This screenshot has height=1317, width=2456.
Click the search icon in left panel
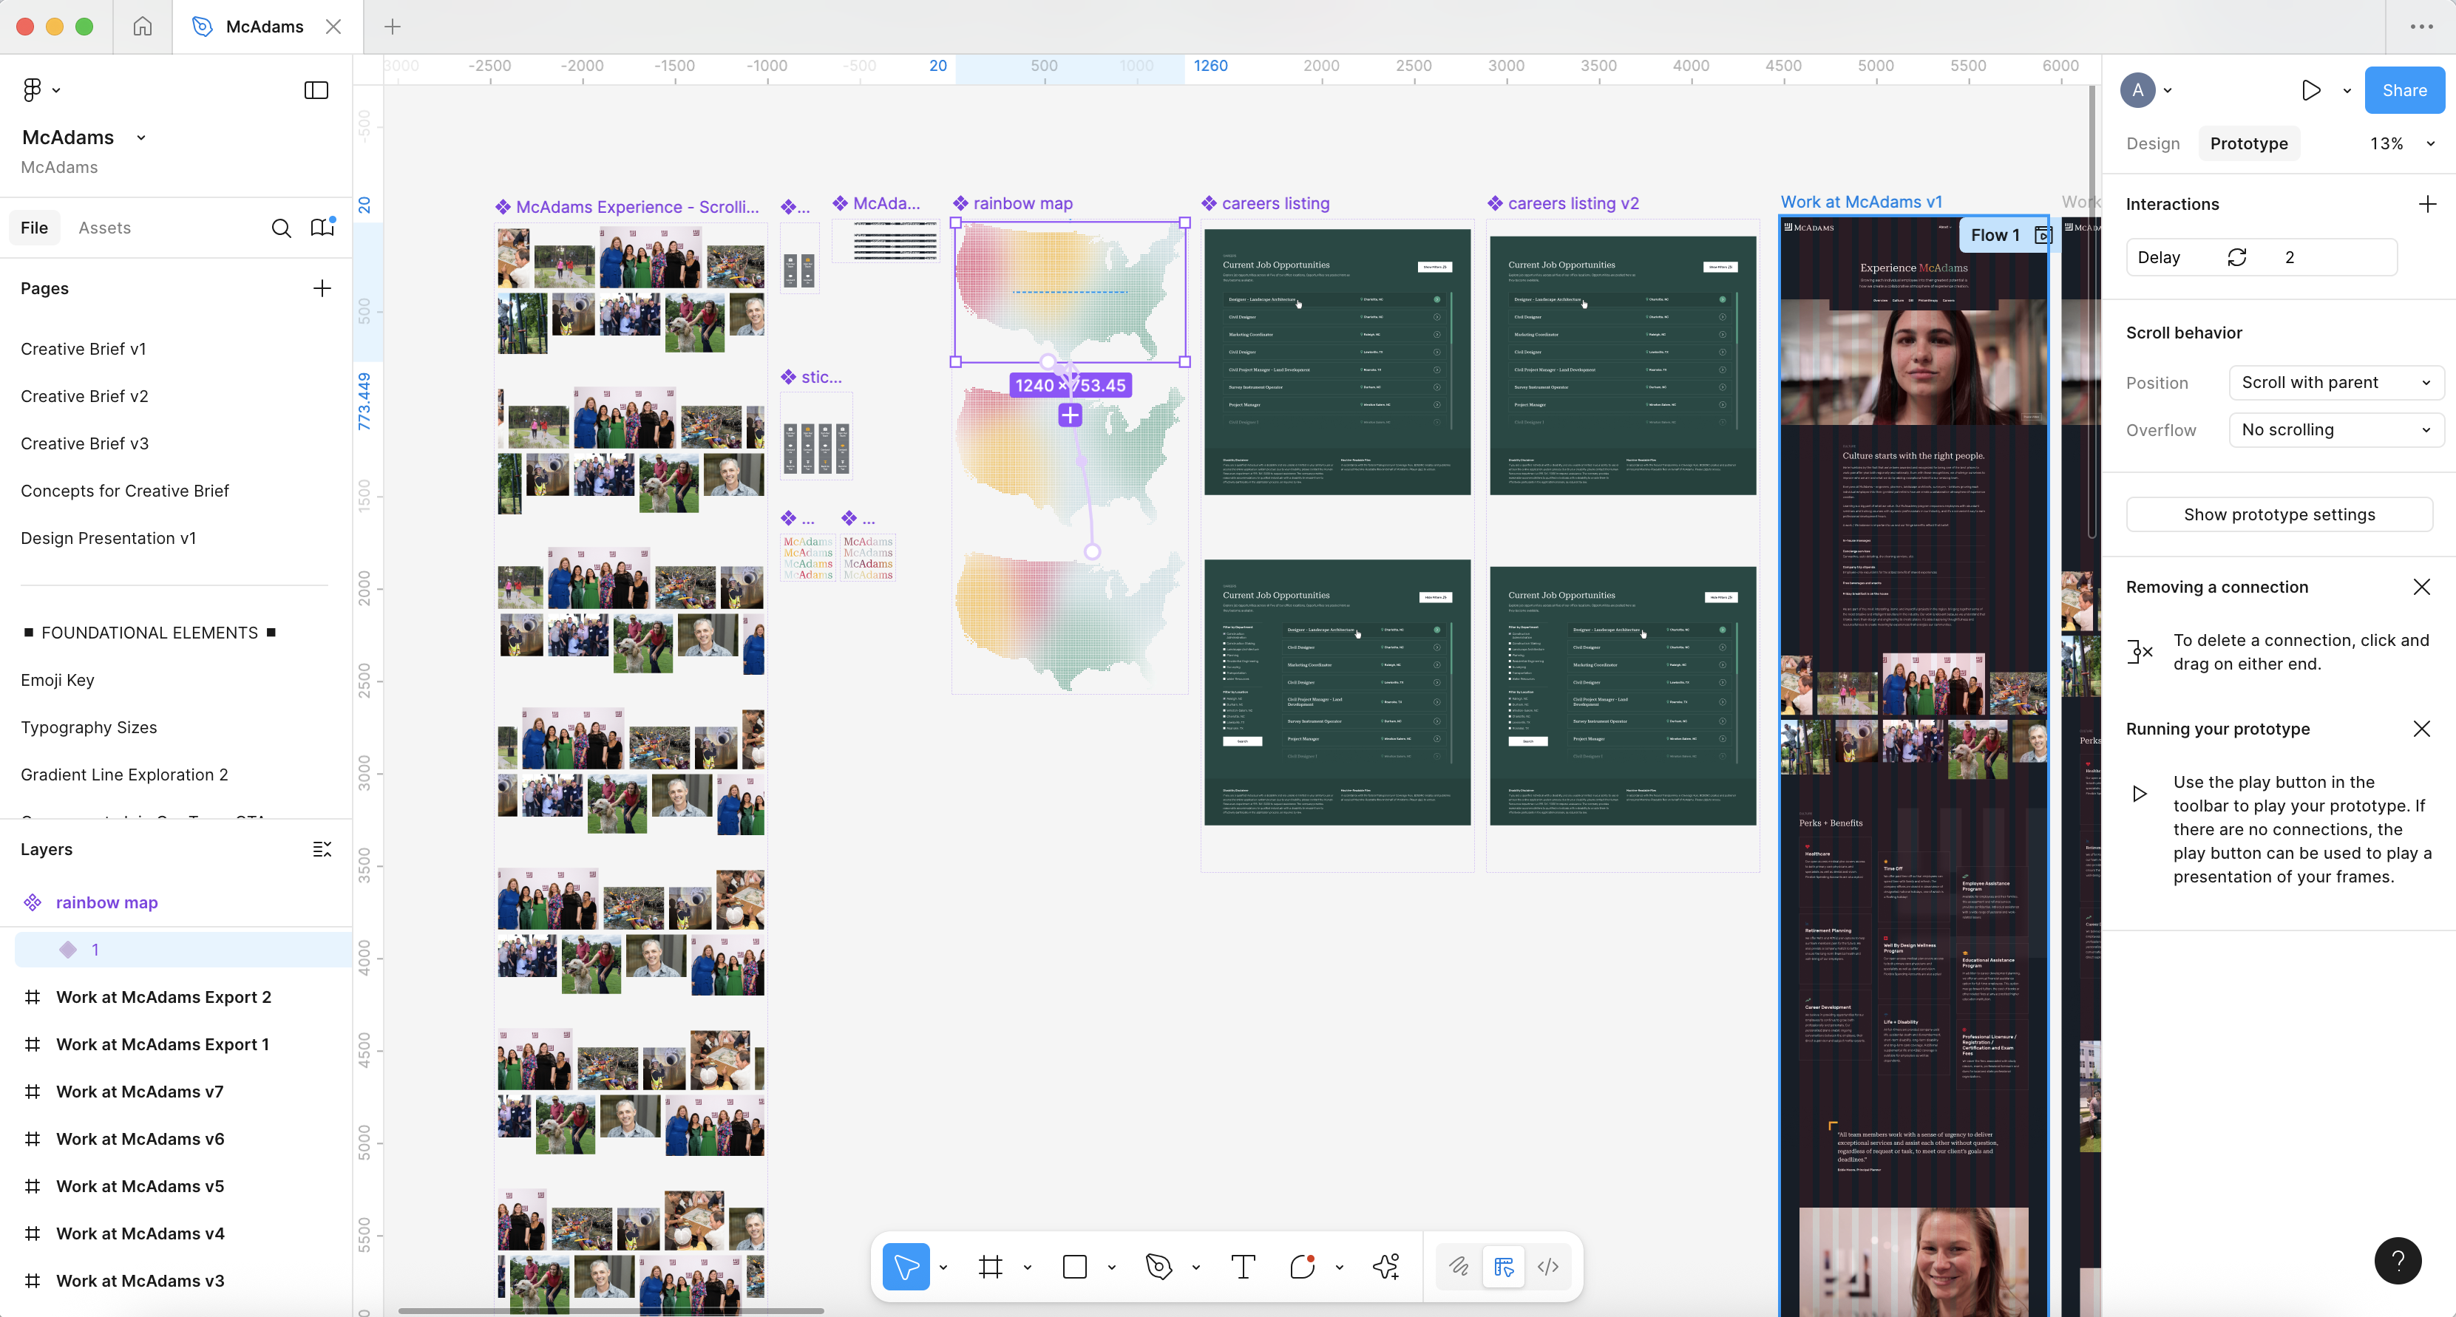click(281, 228)
